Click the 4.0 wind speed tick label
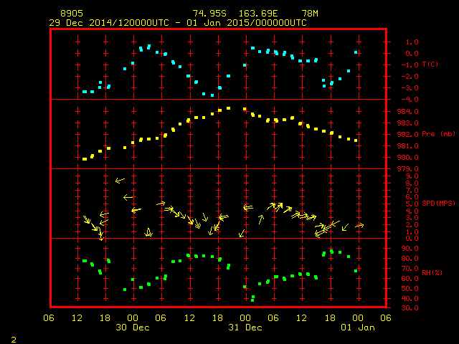459x344 pixels. coord(412,211)
